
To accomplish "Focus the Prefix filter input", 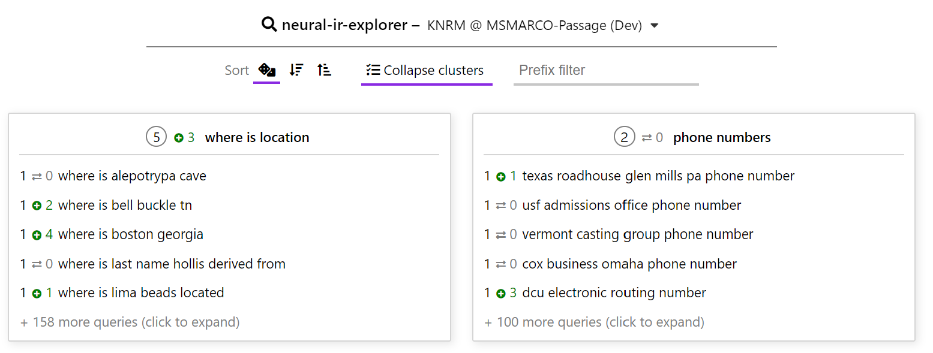I will coord(606,71).
